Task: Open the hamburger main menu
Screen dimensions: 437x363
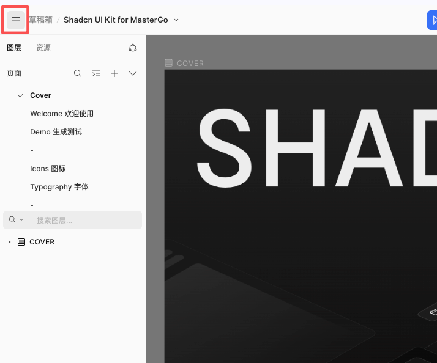Action: click(16, 20)
